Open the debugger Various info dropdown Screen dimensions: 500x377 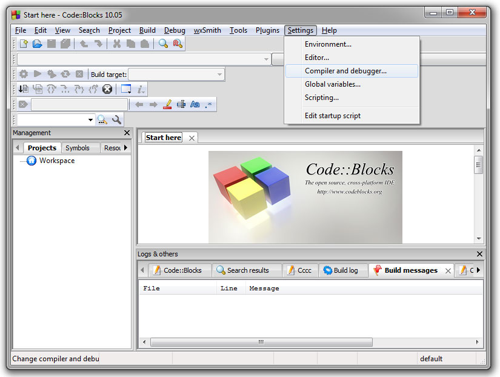(141, 89)
